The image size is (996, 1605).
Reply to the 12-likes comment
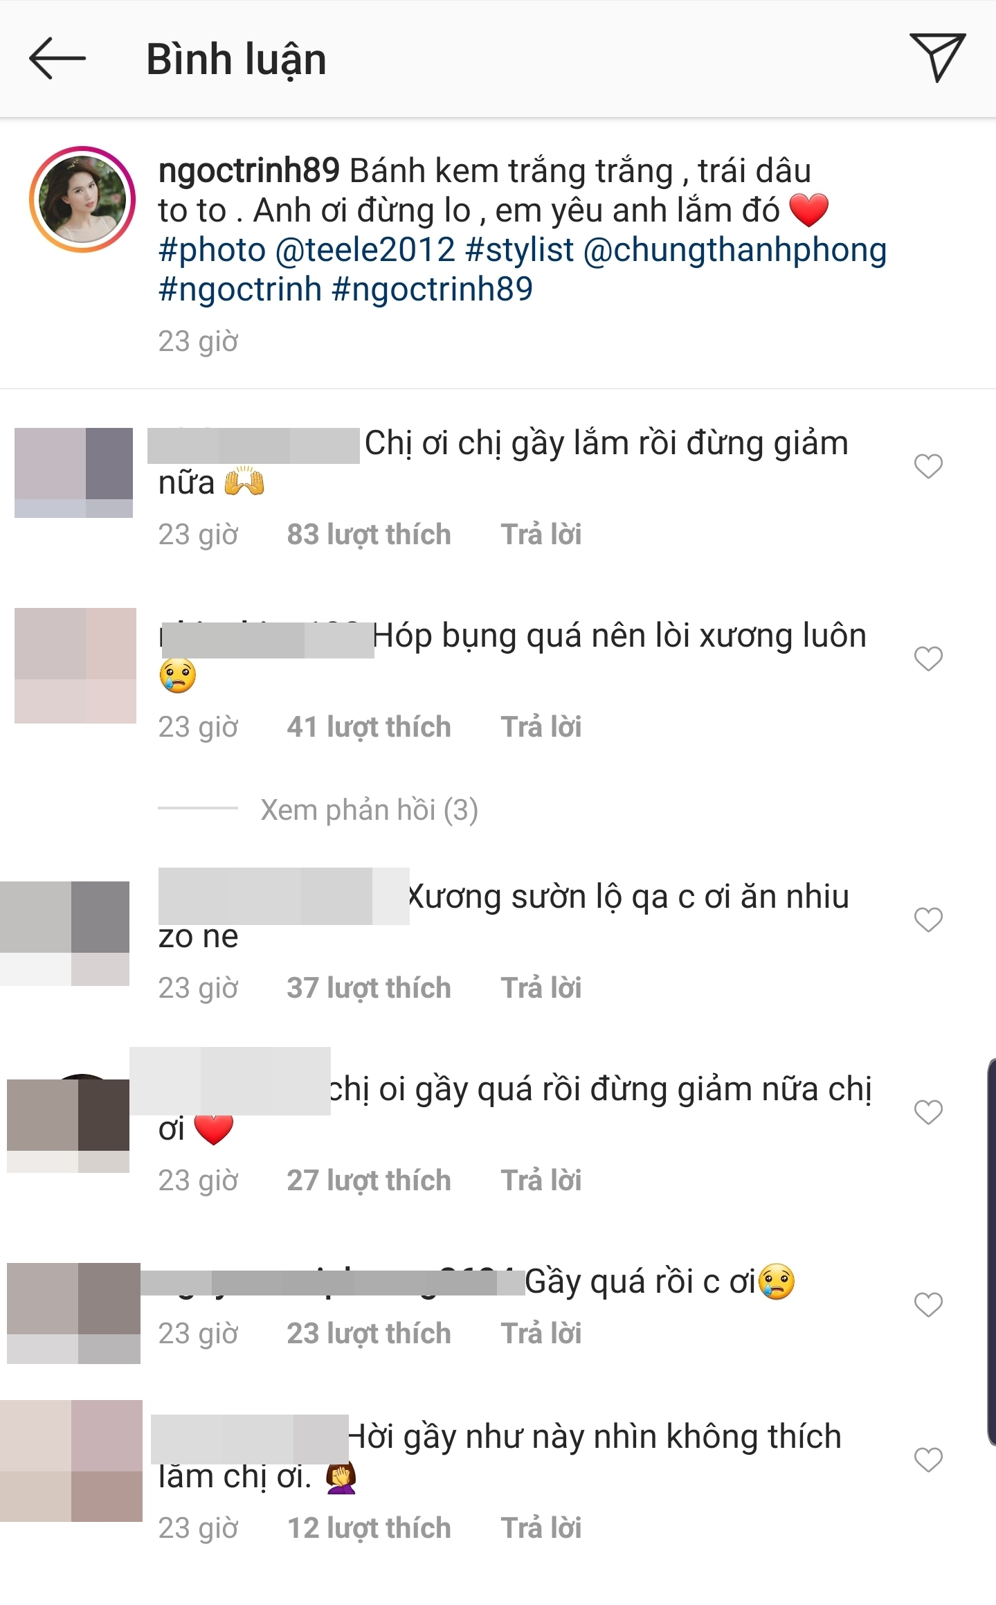point(541,1528)
